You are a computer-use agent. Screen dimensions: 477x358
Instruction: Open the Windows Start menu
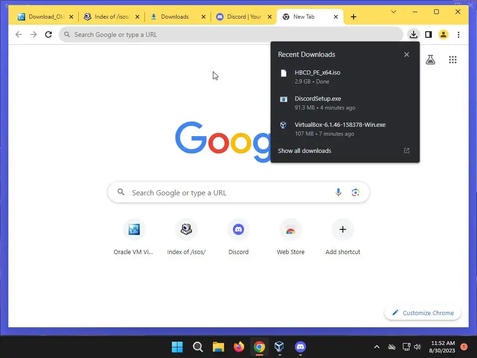tap(177, 347)
